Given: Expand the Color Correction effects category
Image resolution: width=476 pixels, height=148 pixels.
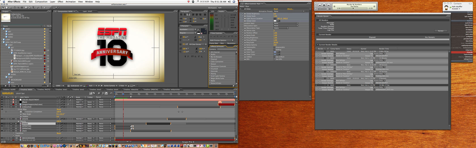Looking at the screenshot, I should (x=210, y=61).
